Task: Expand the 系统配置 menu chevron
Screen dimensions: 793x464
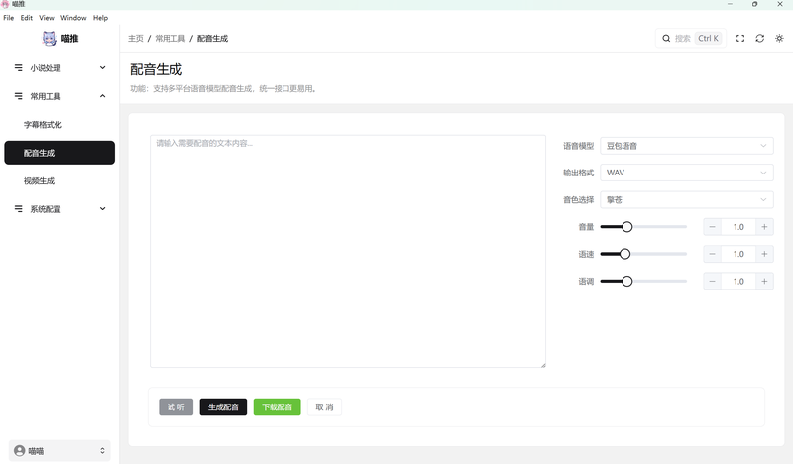Action: point(103,209)
